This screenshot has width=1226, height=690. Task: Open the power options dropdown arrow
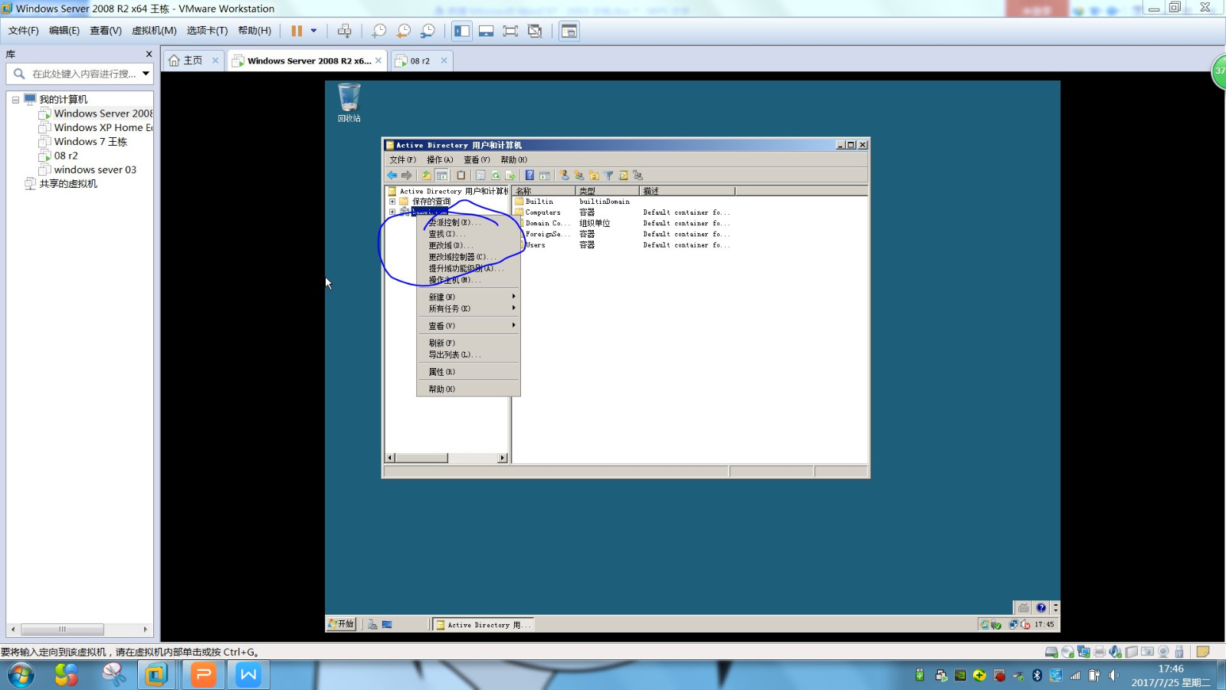313,31
